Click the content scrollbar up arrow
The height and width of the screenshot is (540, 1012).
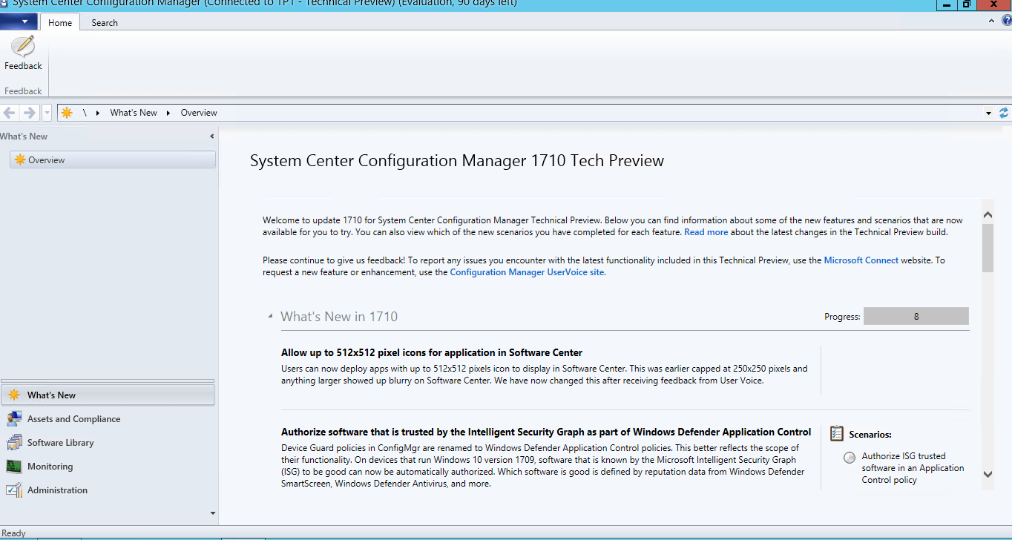pyautogui.click(x=988, y=215)
